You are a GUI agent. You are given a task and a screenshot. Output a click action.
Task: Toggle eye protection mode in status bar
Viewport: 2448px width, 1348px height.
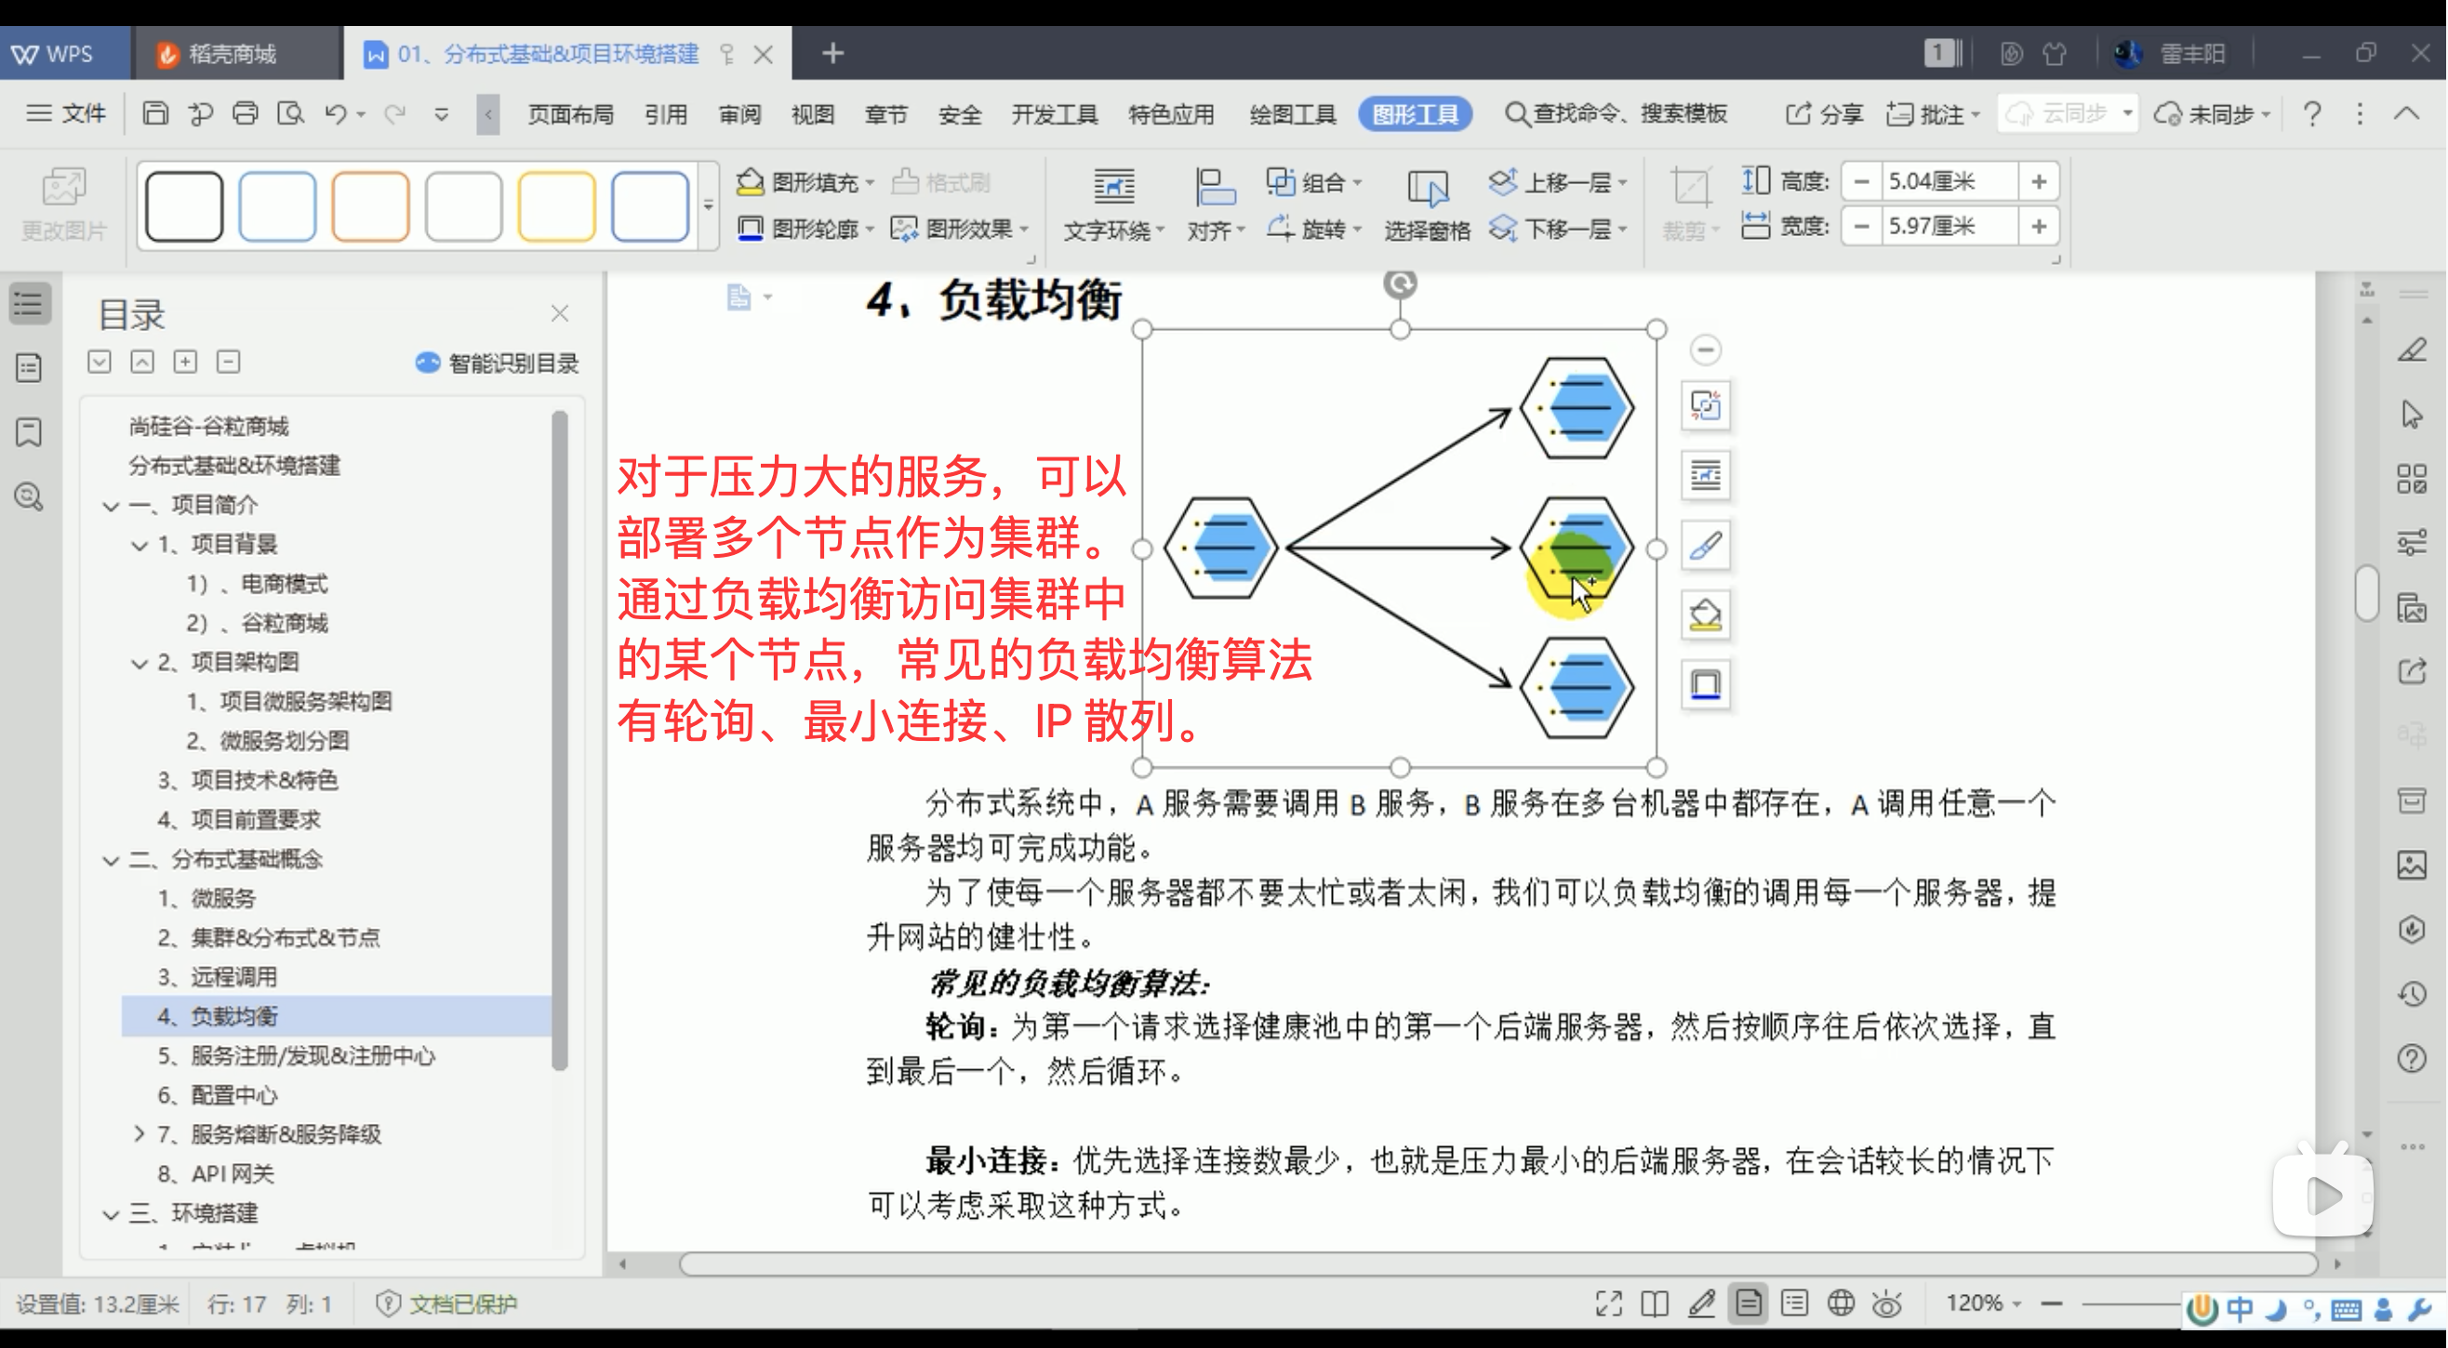coord(1886,1303)
